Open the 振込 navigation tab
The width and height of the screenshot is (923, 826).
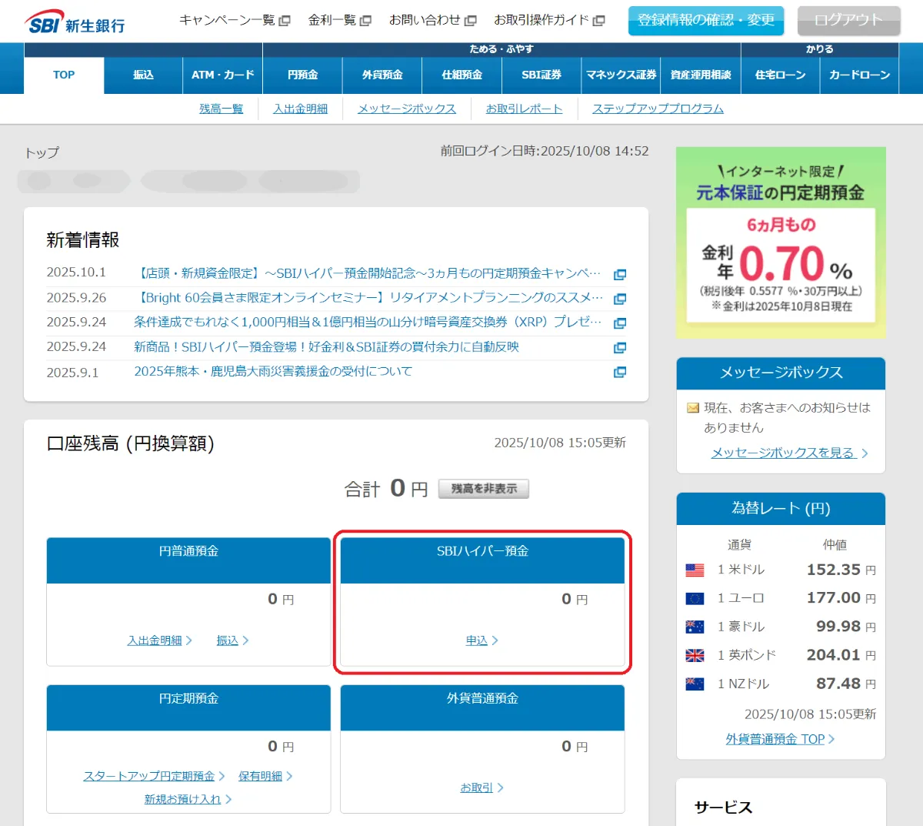coord(143,75)
